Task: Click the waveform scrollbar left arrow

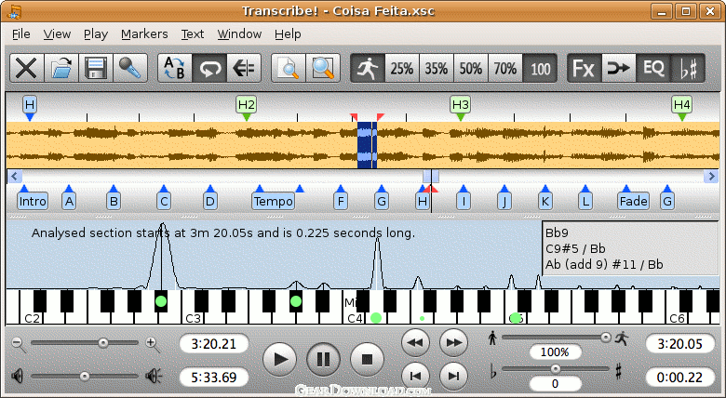Action: point(14,177)
